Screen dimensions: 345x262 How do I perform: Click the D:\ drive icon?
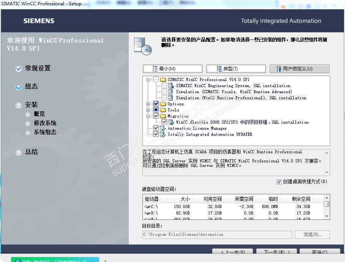pos(147,213)
